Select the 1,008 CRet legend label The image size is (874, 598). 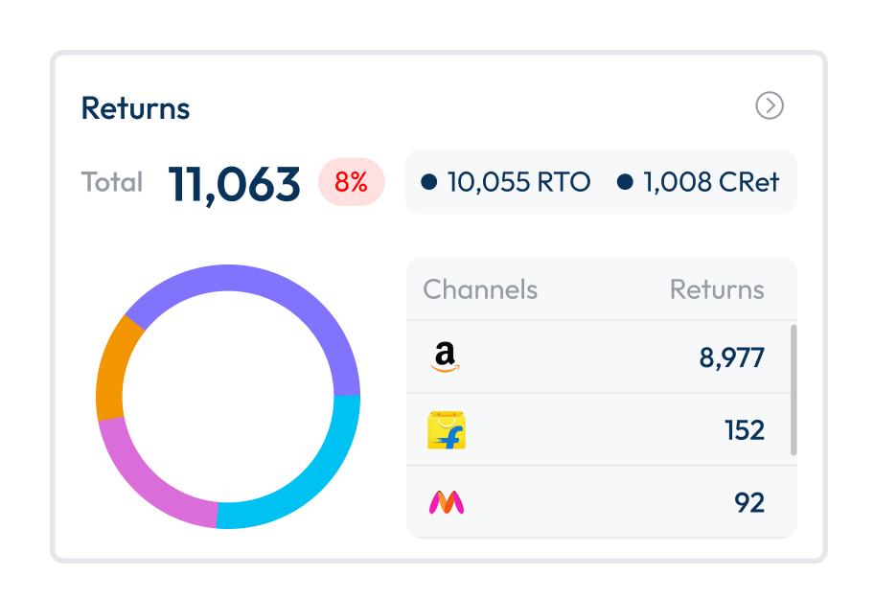pos(711,181)
